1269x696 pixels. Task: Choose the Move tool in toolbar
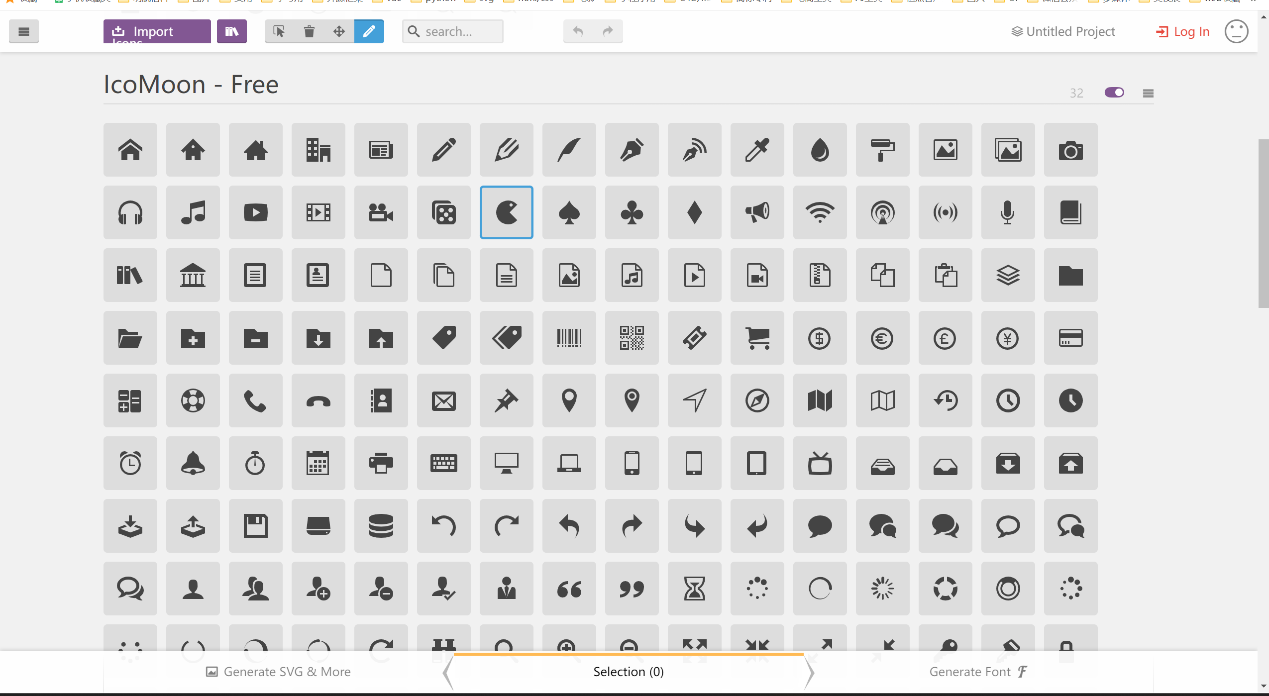[x=339, y=31]
